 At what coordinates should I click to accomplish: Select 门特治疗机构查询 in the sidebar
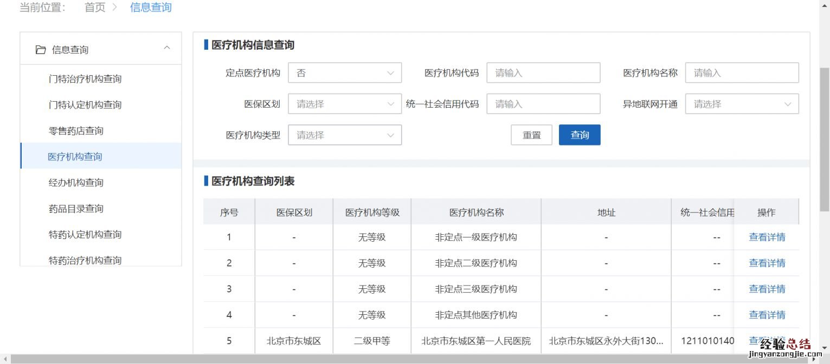(x=85, y=79)
